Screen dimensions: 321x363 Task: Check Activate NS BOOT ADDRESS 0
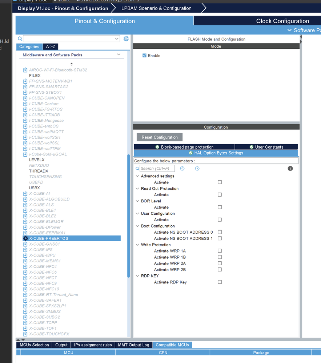pos(220,232)
